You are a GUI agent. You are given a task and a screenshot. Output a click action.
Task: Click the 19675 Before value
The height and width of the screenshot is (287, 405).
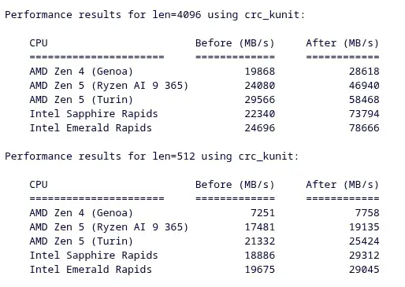260,270
